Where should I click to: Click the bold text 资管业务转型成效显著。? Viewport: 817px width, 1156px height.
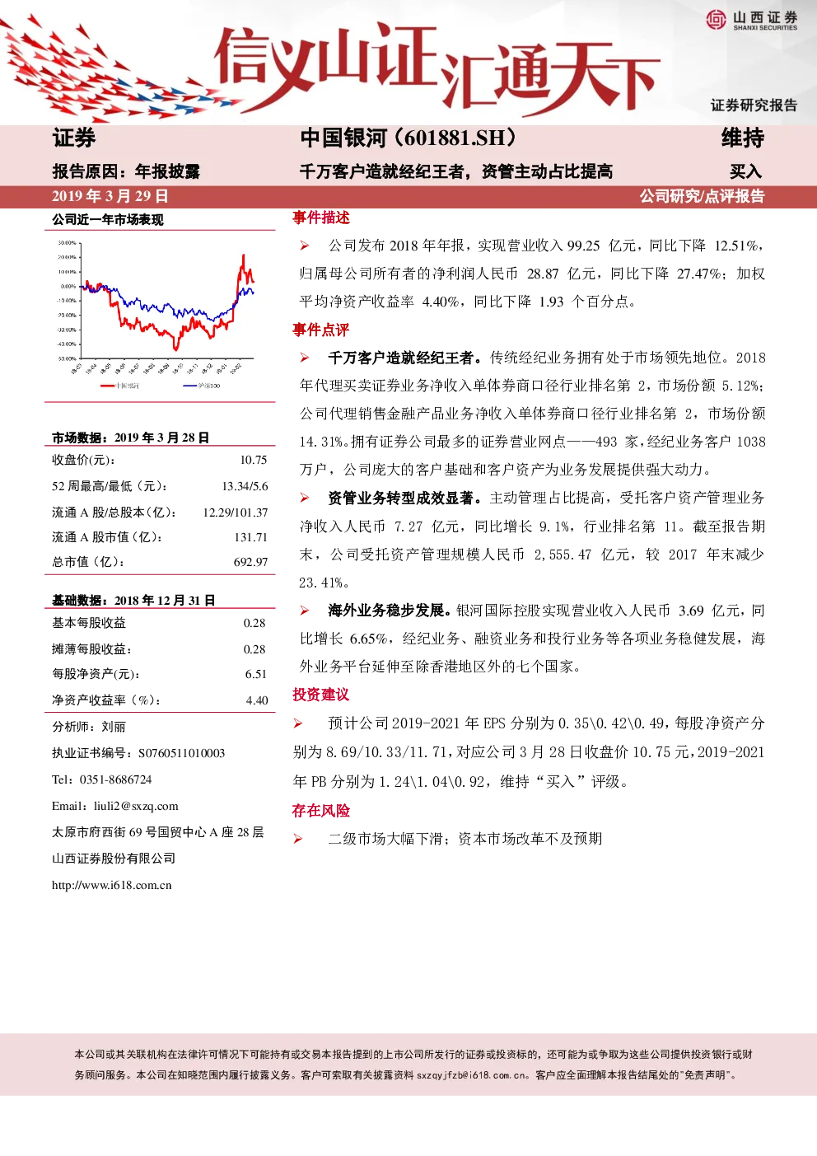click(405, 498)
